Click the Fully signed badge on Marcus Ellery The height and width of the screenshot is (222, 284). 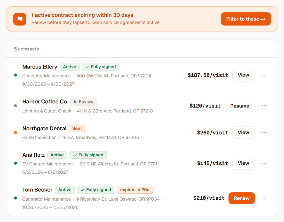(100, 67)
